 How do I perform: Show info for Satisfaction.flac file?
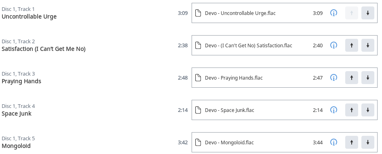pyautogui.click(x=333, y=45)
